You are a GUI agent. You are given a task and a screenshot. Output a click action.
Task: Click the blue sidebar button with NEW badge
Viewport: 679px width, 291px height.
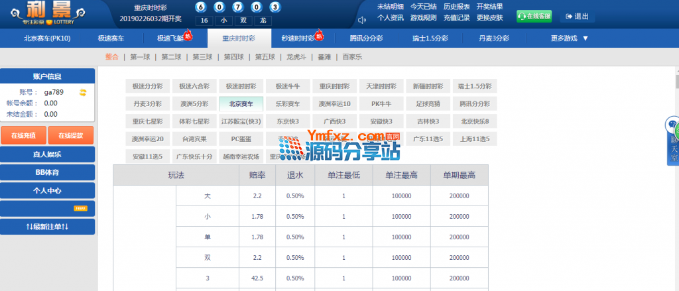tap(47, 209)
